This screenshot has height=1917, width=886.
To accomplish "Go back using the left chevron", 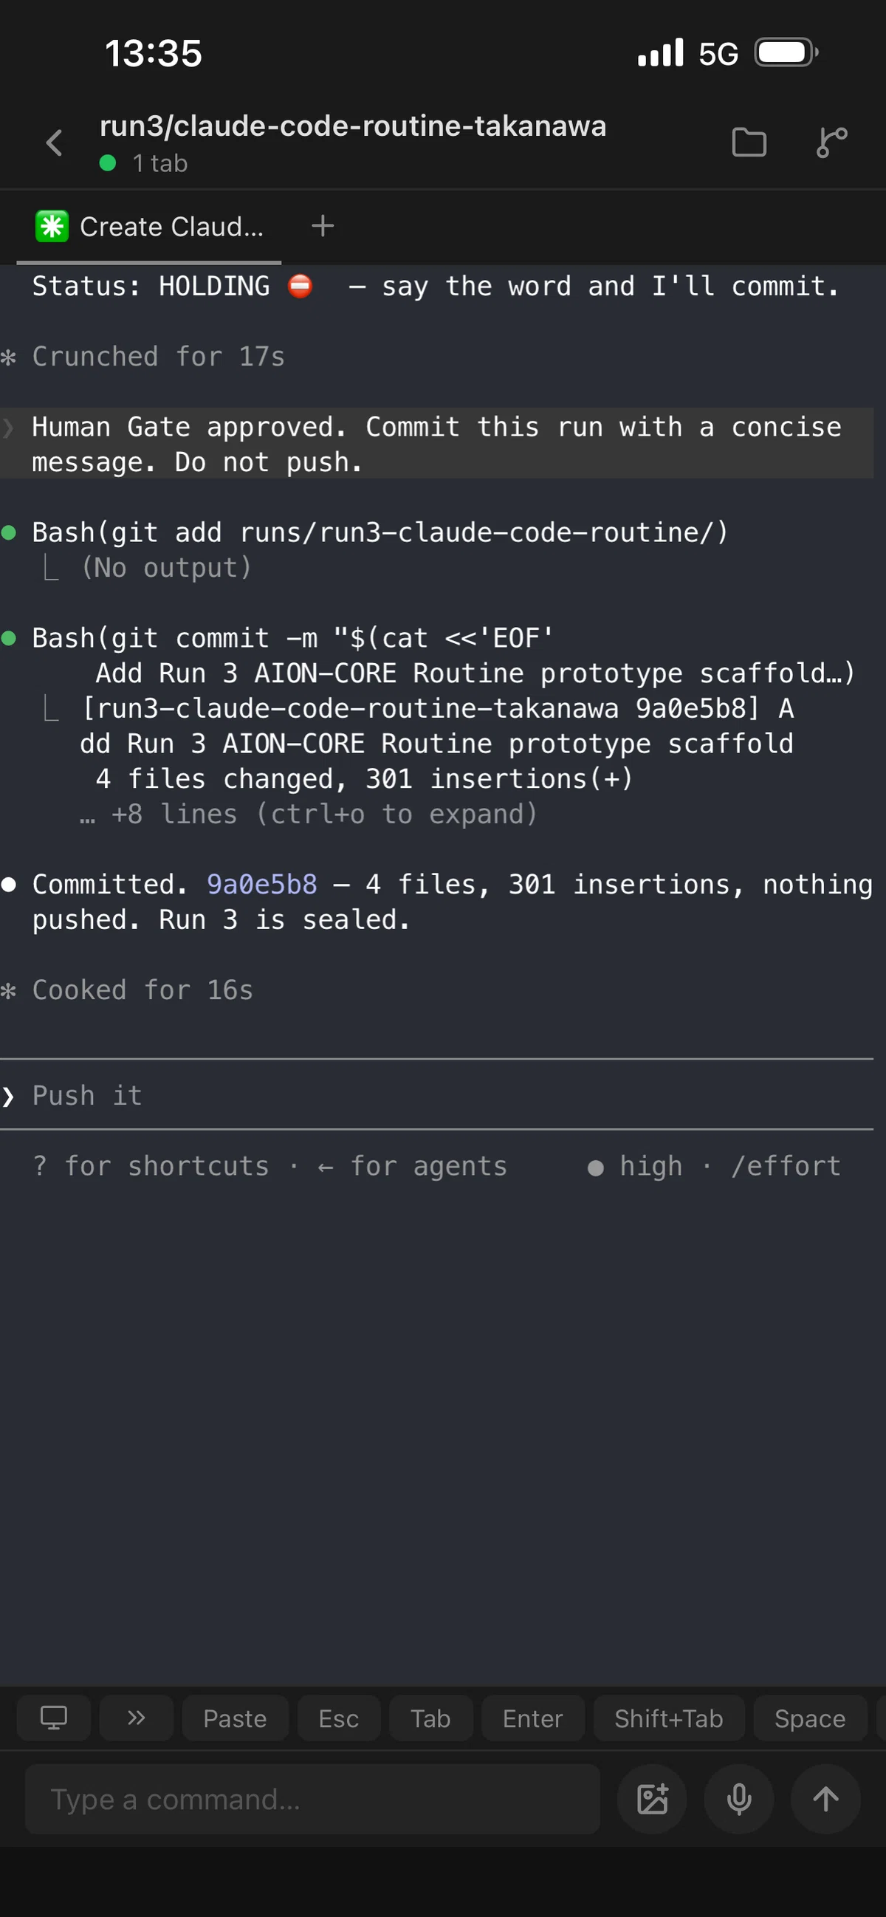I will click(55, 143).
